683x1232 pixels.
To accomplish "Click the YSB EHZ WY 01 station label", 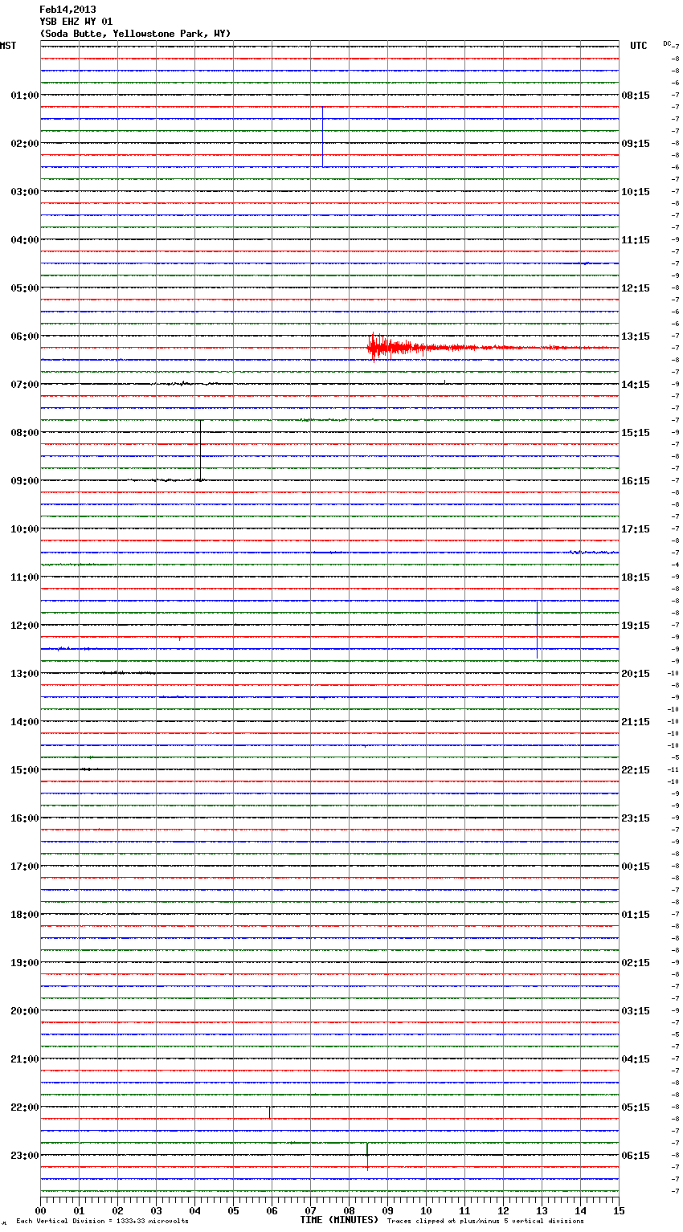I will coord(76,22).
